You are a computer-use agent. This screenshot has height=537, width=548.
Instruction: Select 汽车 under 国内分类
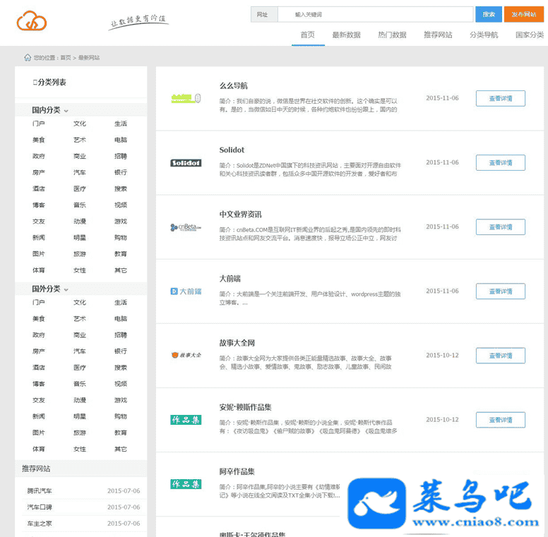pos(80,172)
